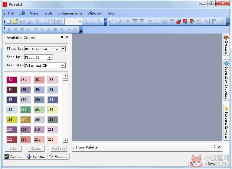
Task: Expand the standard toolbar overflow chevron
Action: pyautogui.click(x=105, y=21)
